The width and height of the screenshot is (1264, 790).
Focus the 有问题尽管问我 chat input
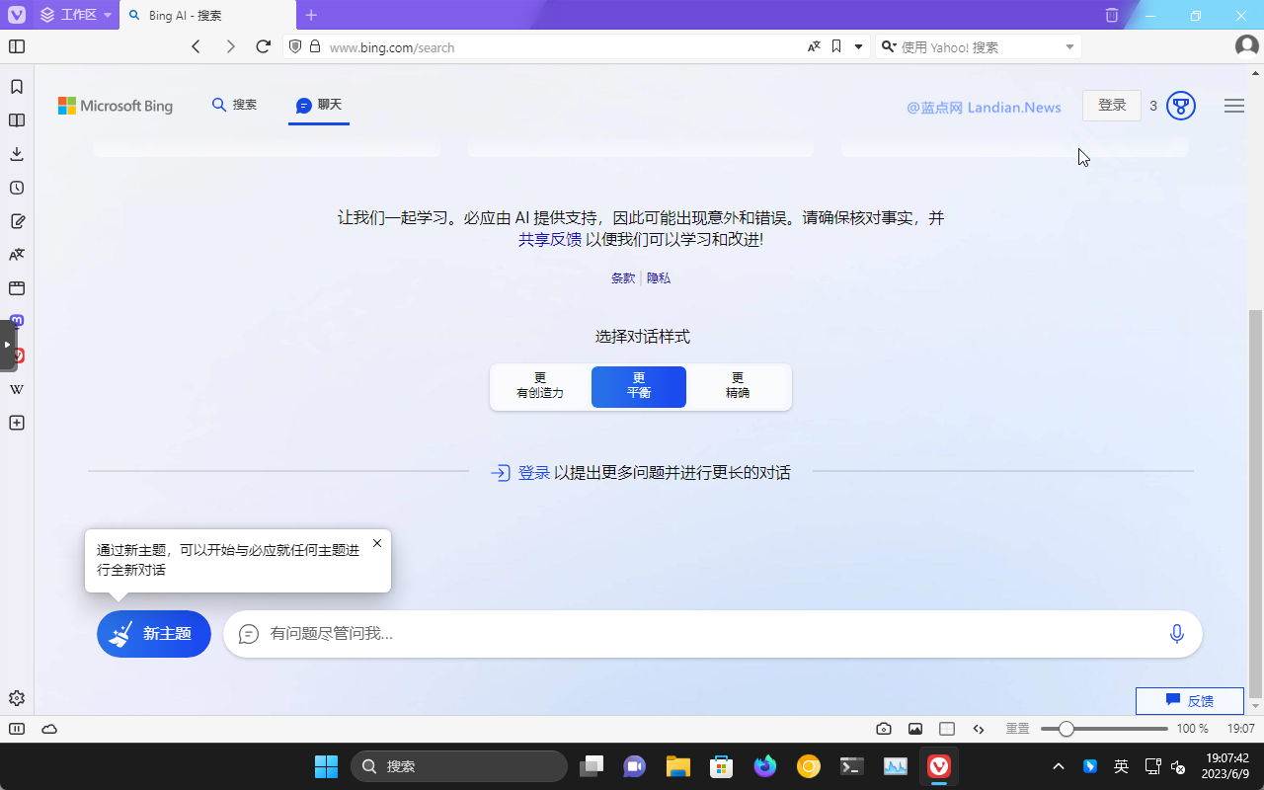point(711,634)
